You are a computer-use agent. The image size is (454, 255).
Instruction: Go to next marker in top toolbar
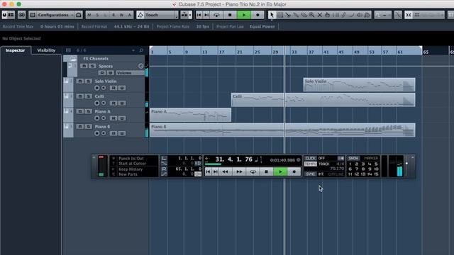[x=206, y=15]
